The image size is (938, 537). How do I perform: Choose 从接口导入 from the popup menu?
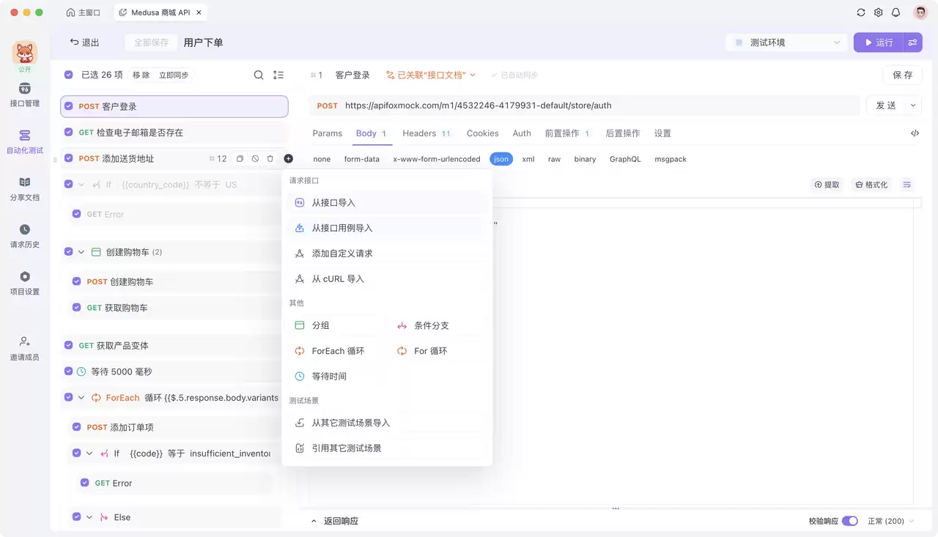point(387,203)
